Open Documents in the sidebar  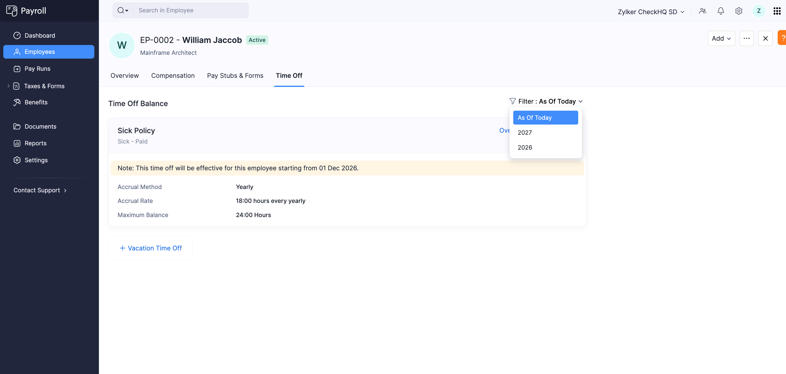[x=49, y=127]
